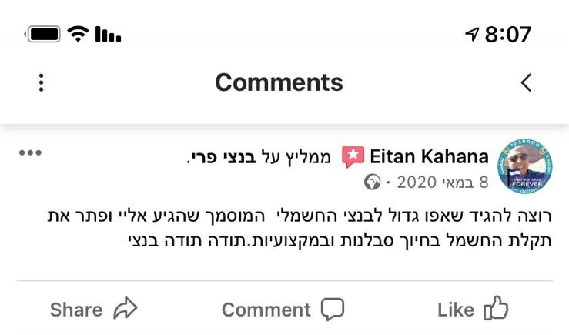The width and height of the screenshot is (569, 335).
Task: Tap the thumbs-up Like icon
Action: (x=496, y=310)
